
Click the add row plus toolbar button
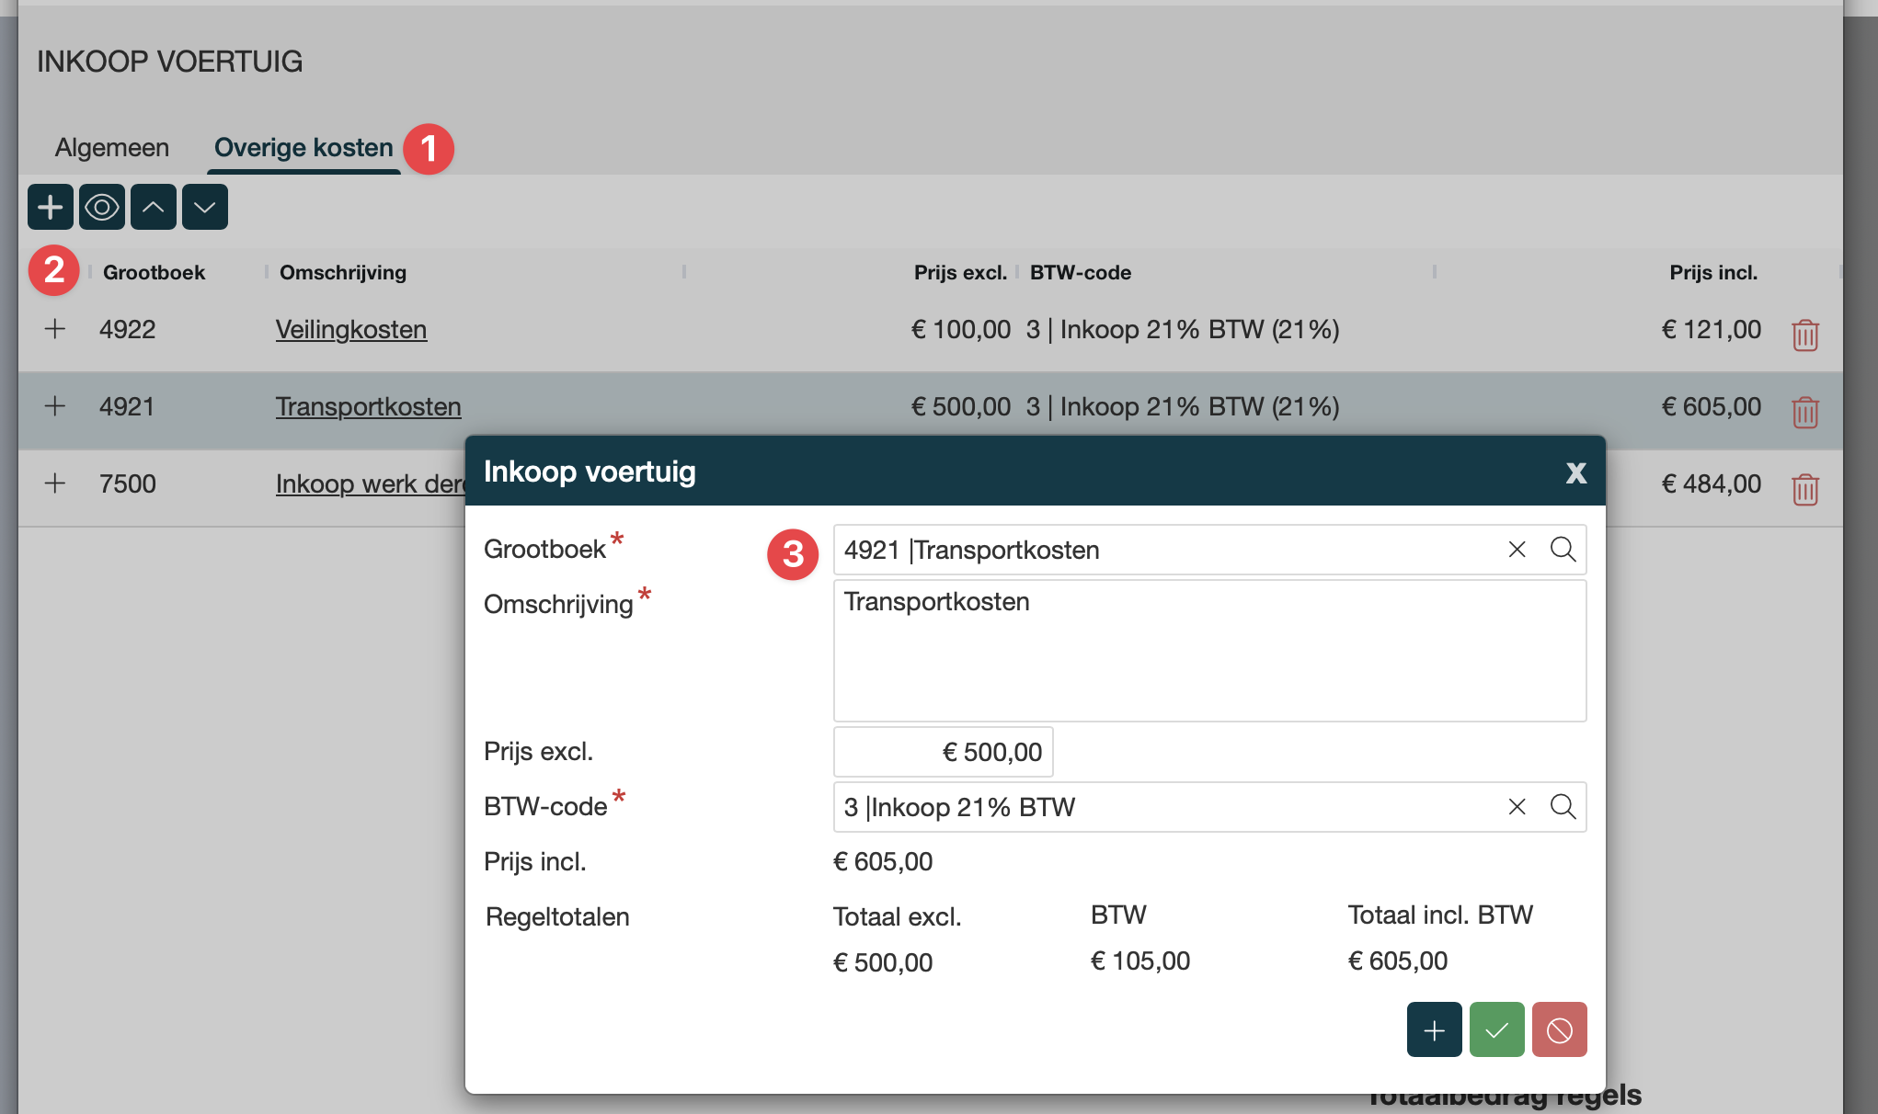(51, 207)
